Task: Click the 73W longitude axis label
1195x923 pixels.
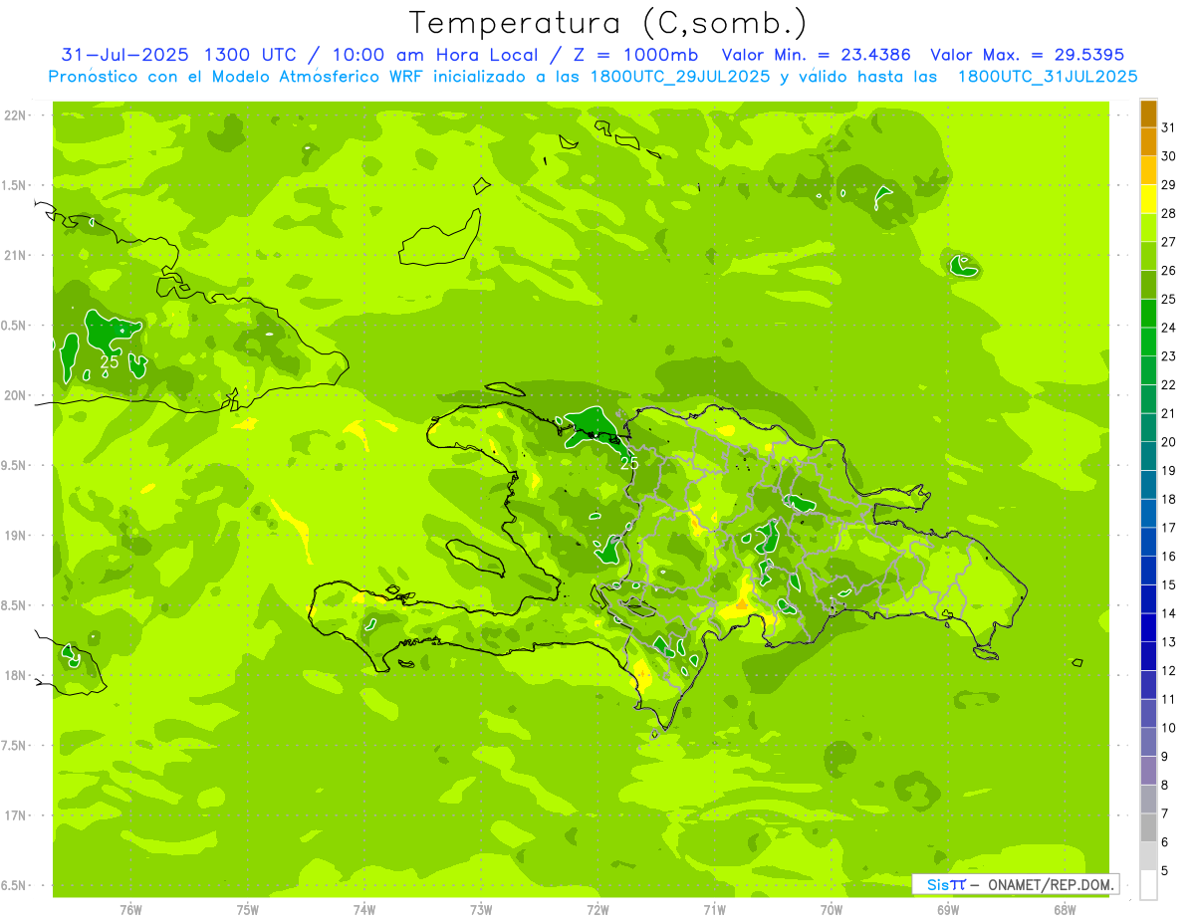Action: point(481,910)
